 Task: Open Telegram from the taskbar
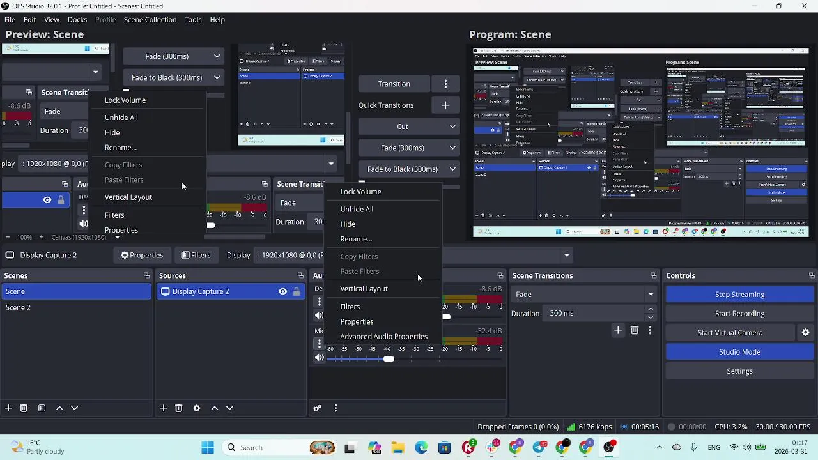[539, 447]
